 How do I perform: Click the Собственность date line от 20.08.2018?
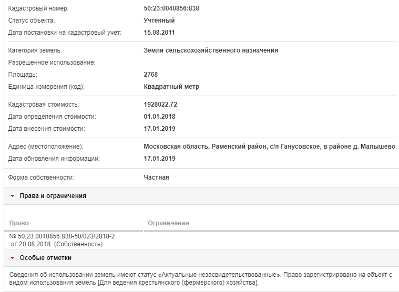(57, 244)
